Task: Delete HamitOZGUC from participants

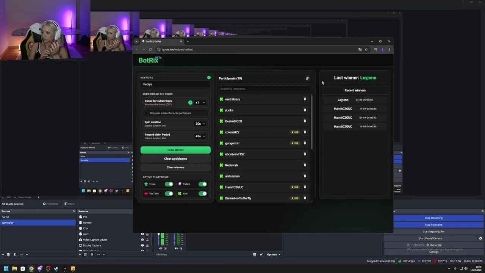Action: (305, 187)
